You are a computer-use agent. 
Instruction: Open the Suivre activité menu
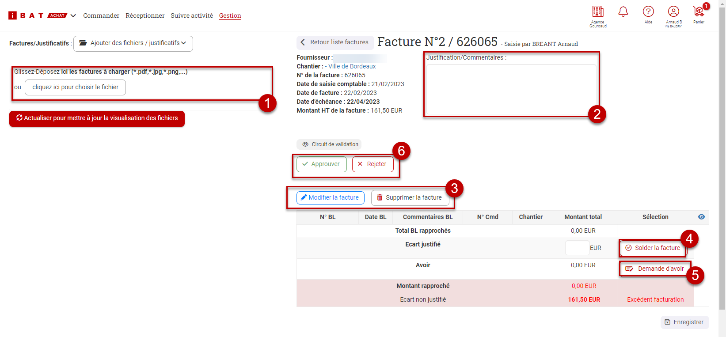[192, 15]
